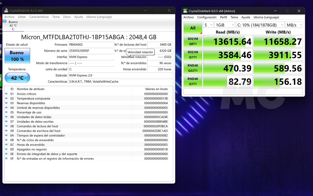313x196 pixels.
Task: Open Tema menu in CrystalDiskMark
Action: point(234,17)
